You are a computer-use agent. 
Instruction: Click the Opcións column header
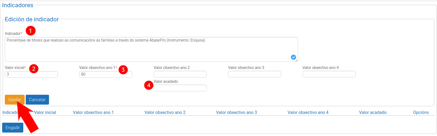421,112
